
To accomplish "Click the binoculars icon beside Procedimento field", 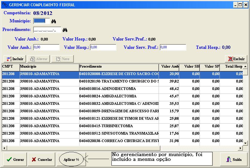I will [x=65, y=30].
